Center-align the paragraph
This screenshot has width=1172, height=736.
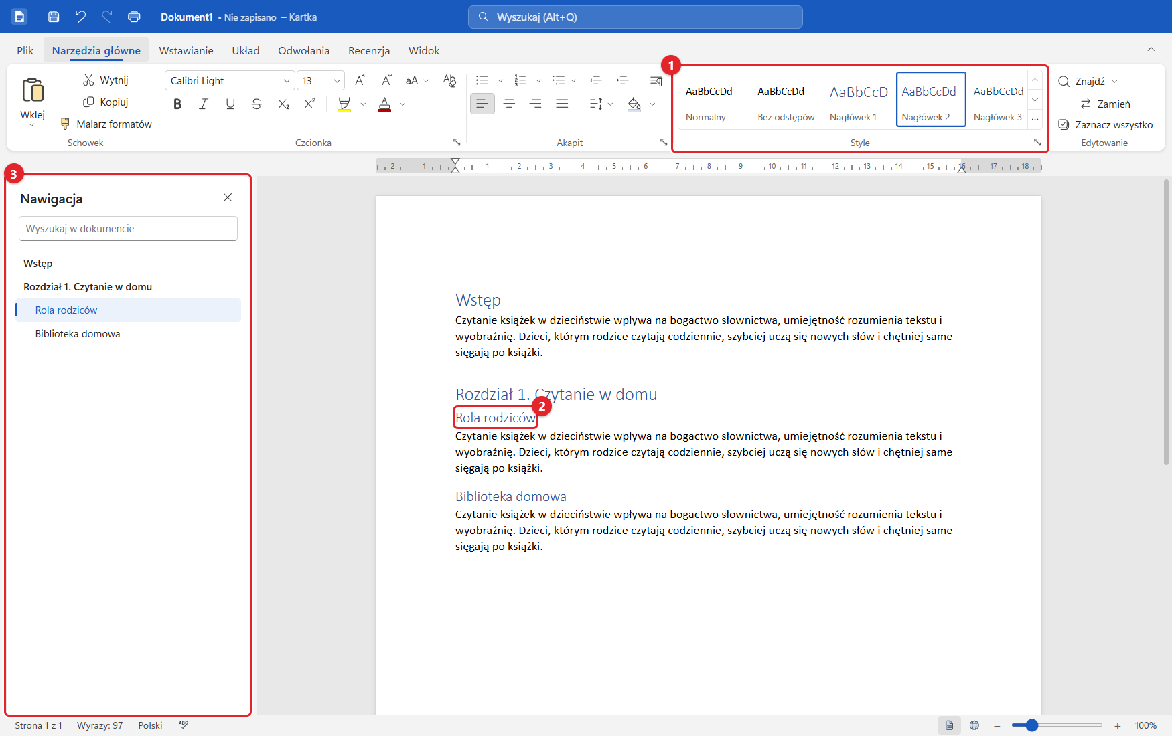(509, 104)
